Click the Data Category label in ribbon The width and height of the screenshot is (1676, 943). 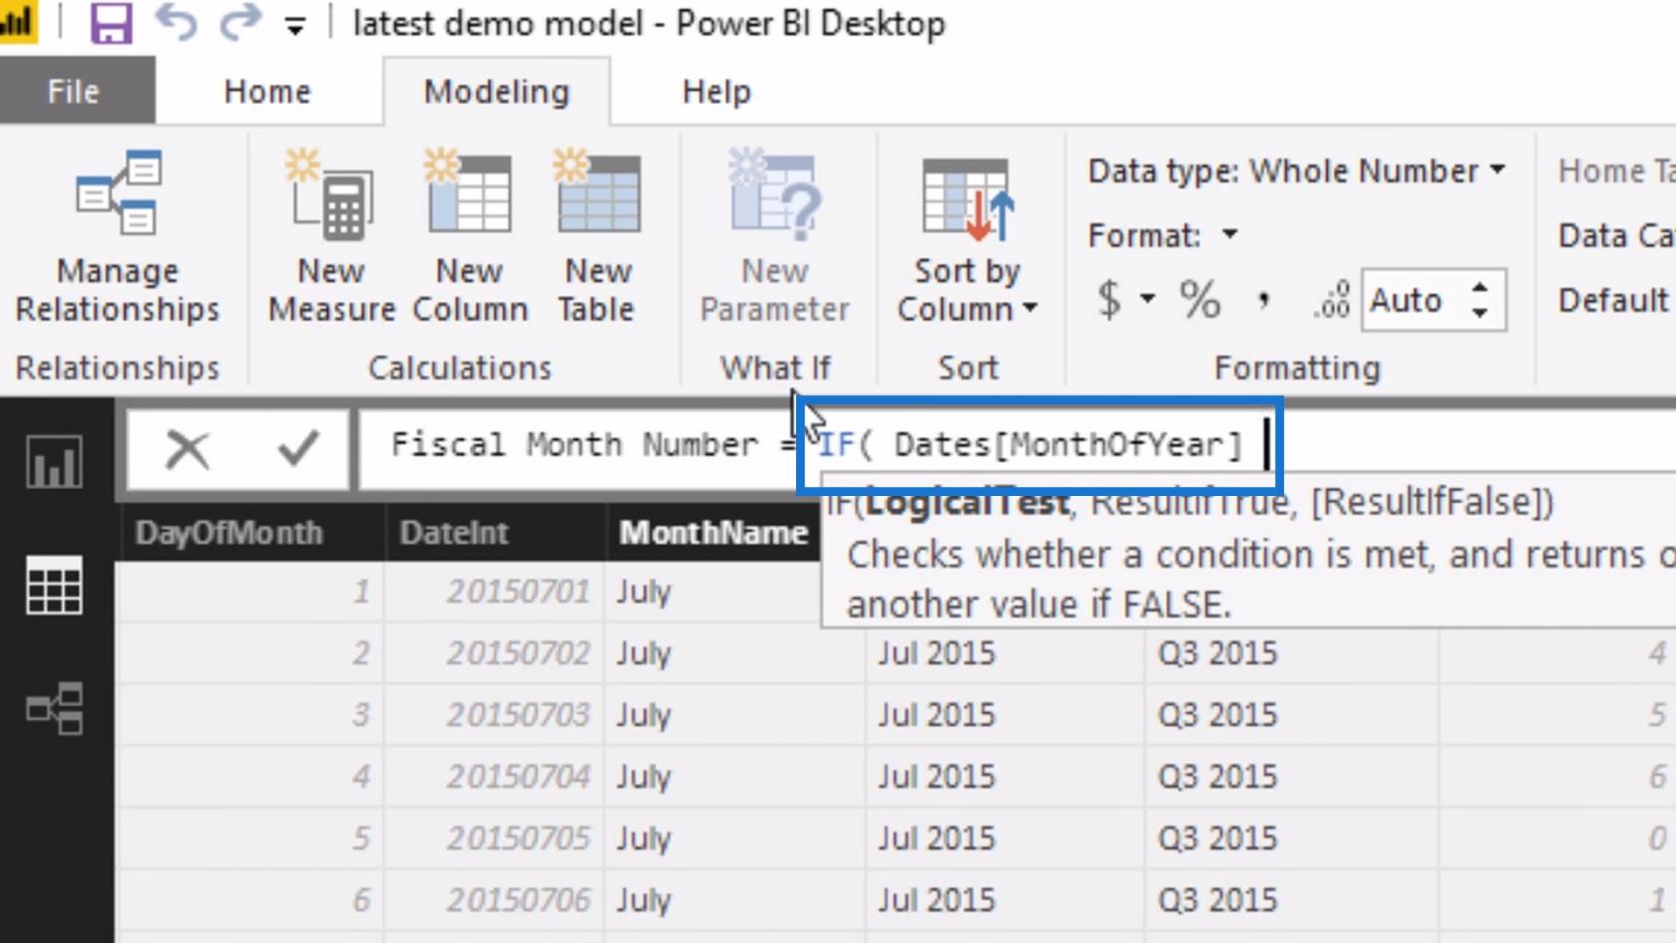1616,236
